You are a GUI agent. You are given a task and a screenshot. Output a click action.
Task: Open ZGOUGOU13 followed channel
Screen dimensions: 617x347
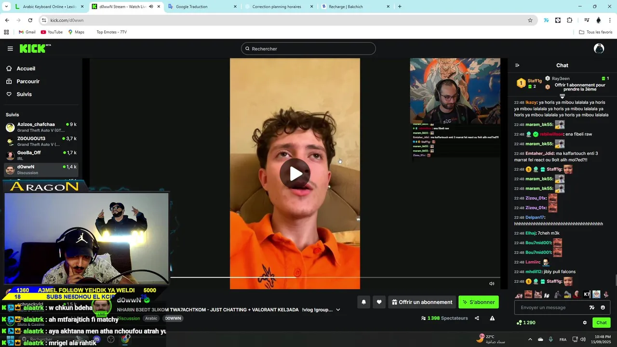pyautogui.click(x=41, y=141)
